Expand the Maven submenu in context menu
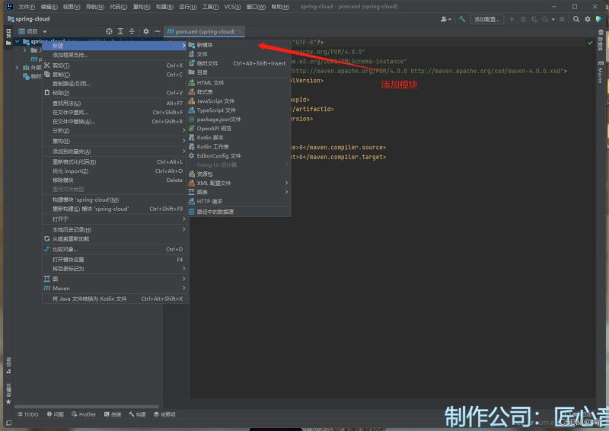Image resolution: width=609 pixels, height=431 pixels. coord(114,289)
